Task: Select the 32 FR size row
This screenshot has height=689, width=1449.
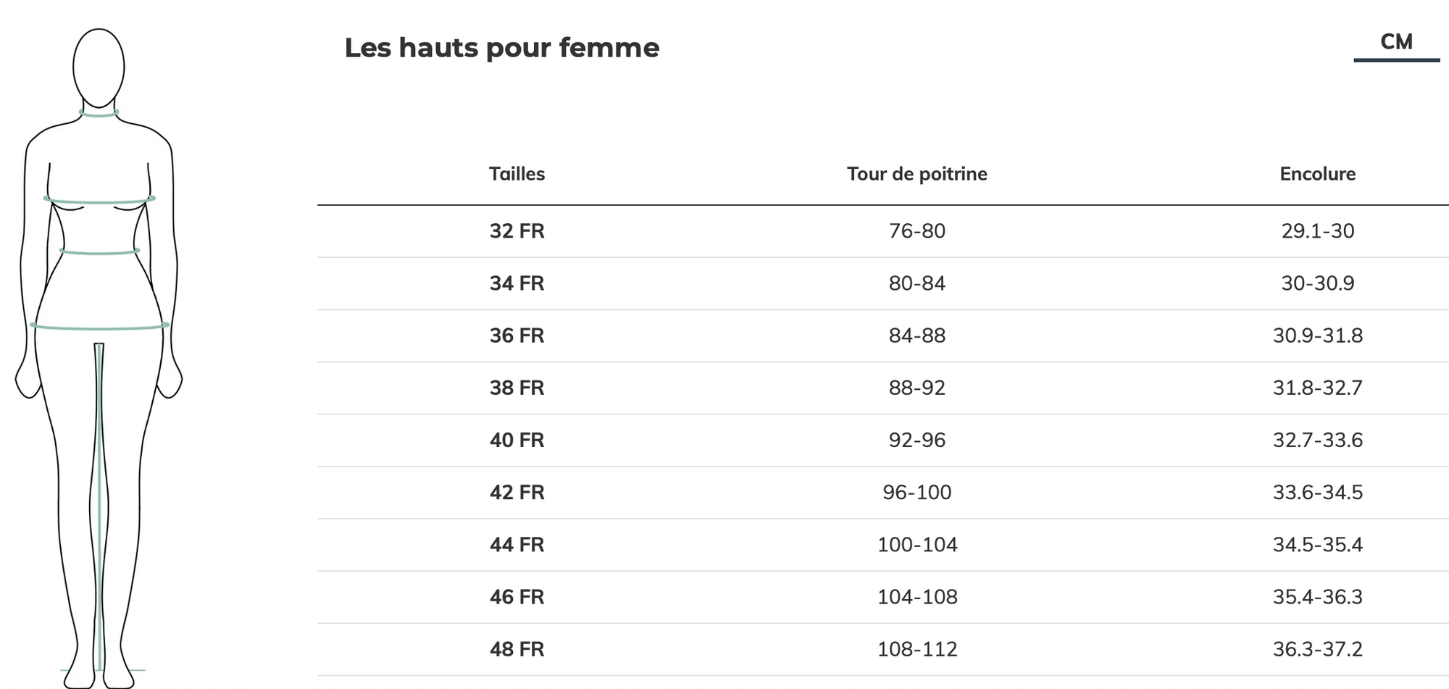Action: point(883,231)
